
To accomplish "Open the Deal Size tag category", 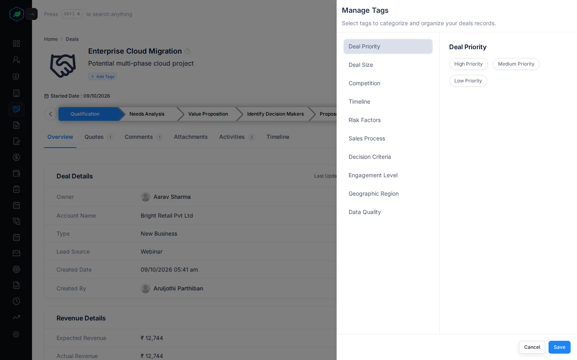I will tap(388, 65).
